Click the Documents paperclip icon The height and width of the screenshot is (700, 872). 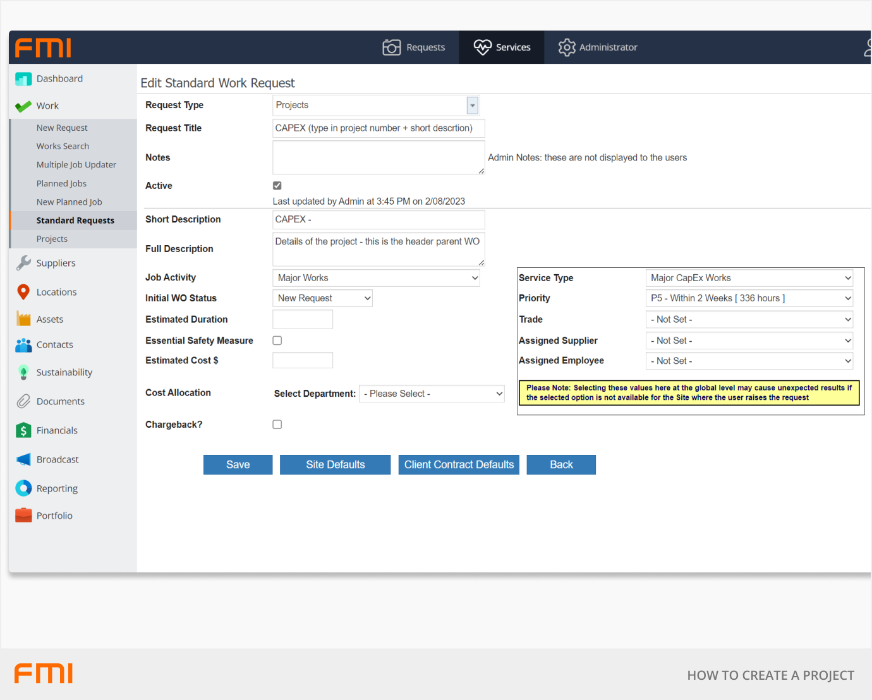(23, 401)
